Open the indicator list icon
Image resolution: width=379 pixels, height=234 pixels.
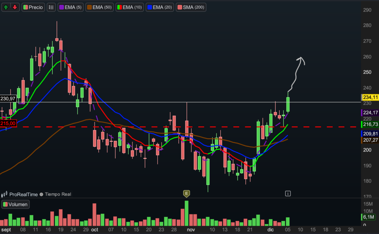(x=51, y=7)
